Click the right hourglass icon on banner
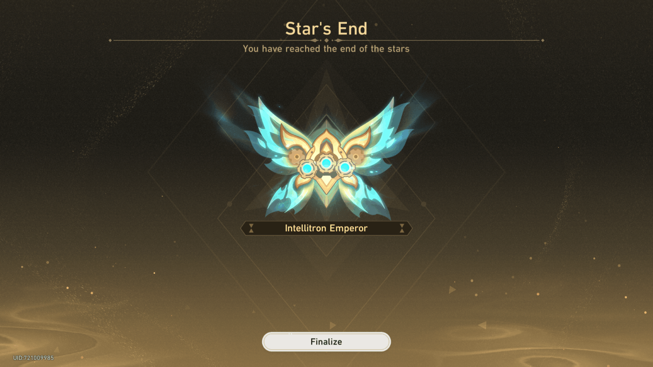 402,228
